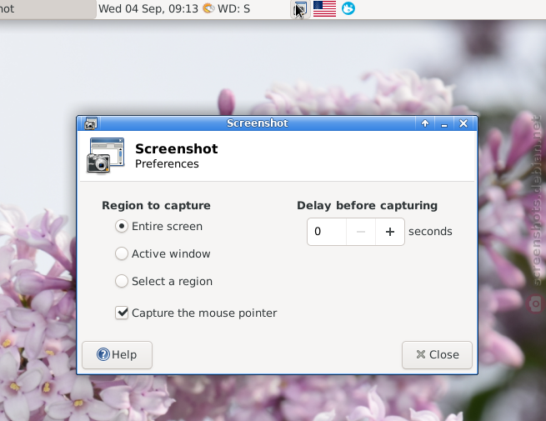Click the clock showing Wed 04 Sep, 09:13
Image resolution: width=546 pixels, height=421 pixels.
(x=148, y=8)
